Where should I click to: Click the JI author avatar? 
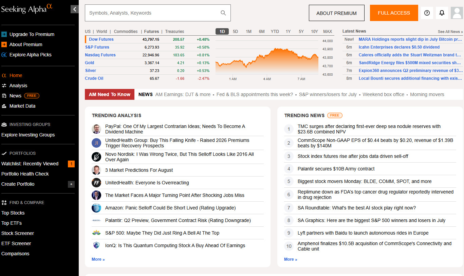tap(96, 143)
